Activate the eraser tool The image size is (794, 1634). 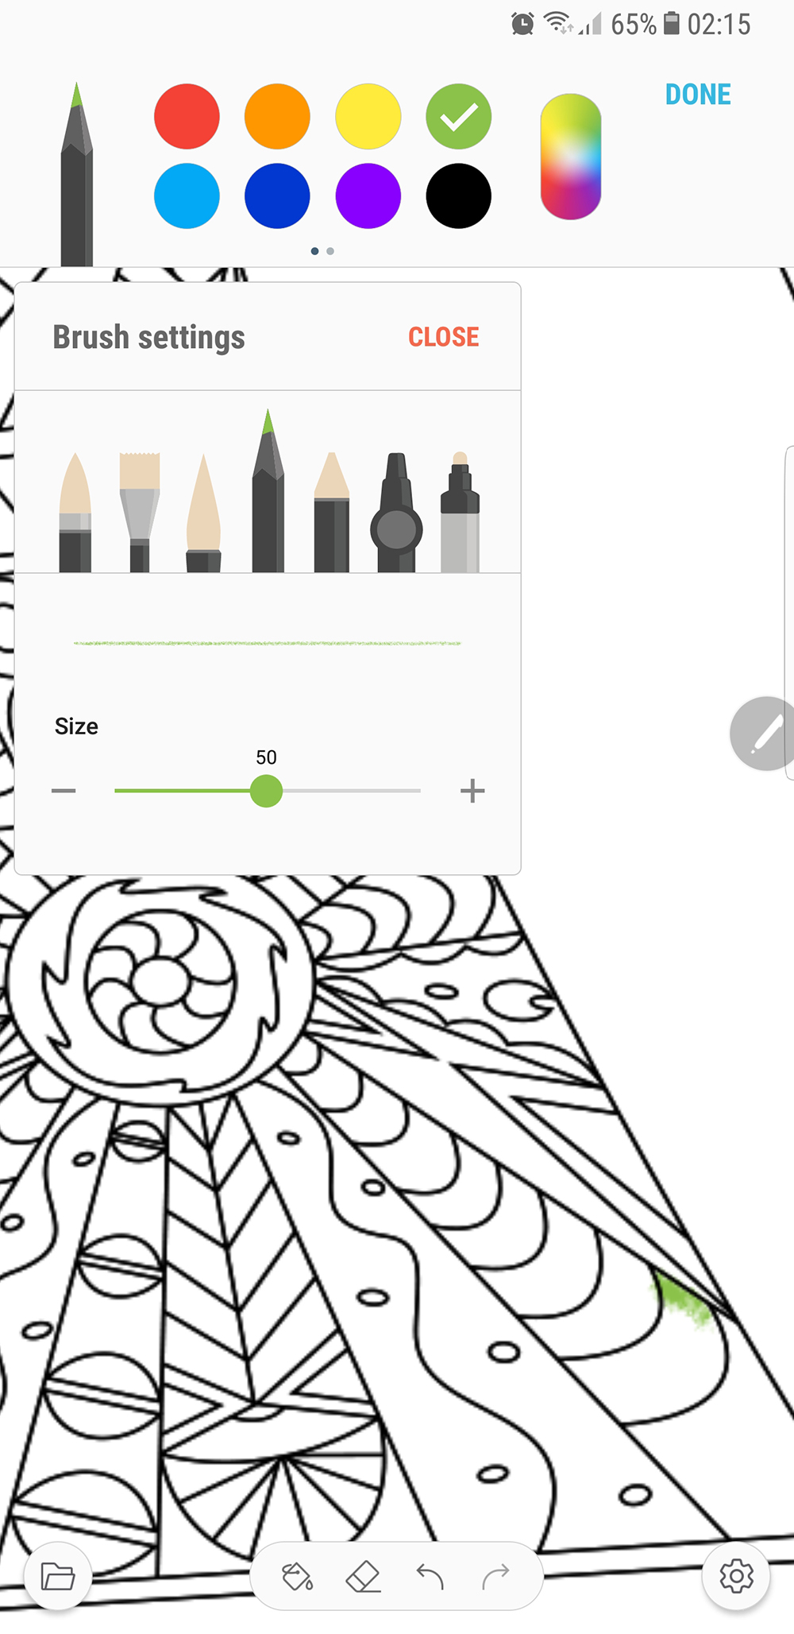point(364,1576)
